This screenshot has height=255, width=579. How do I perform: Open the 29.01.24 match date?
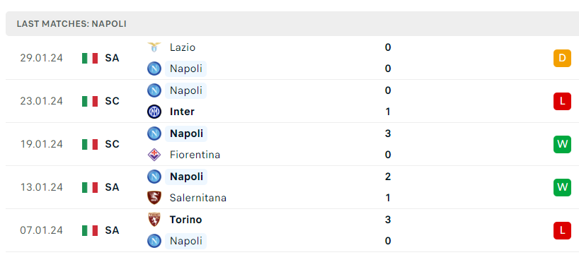click(x=41, y=58)
